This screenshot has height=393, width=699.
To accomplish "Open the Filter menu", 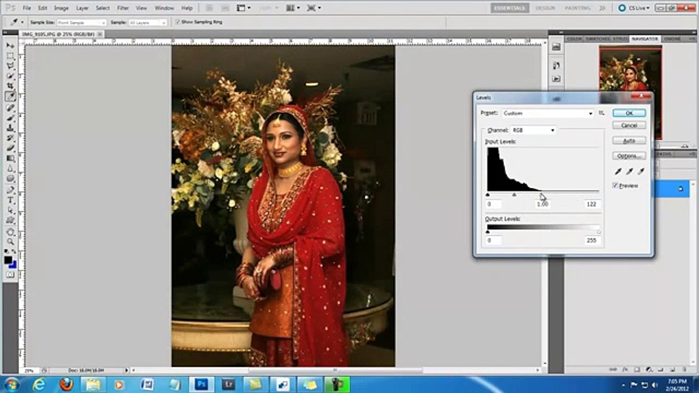I will pos(123,8).
